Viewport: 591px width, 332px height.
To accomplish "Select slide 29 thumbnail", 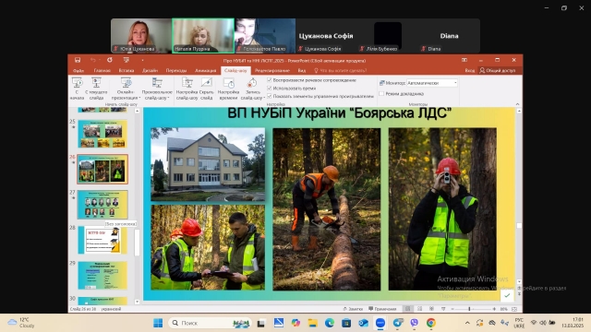I will coord(103,275).
